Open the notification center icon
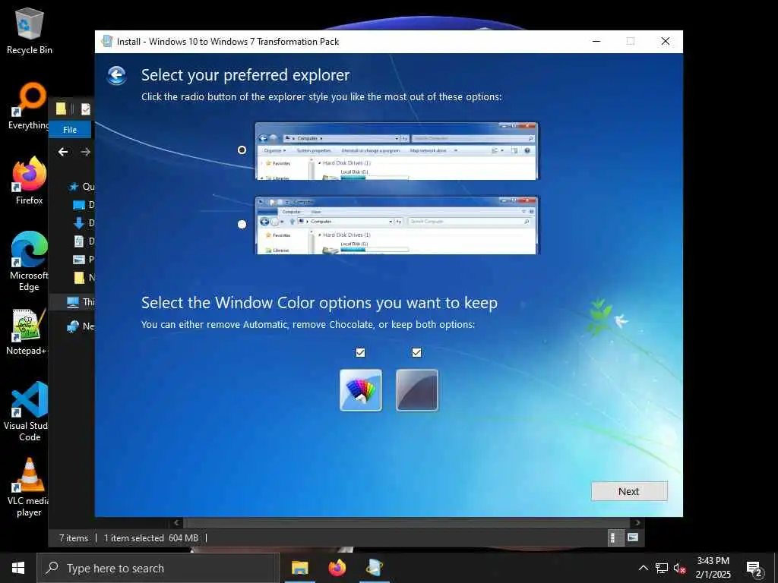 click(754, 568)
